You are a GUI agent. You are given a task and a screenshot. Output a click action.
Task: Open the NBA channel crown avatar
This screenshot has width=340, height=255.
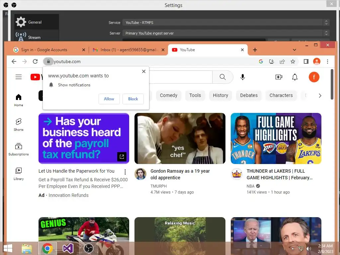(236, 174)
